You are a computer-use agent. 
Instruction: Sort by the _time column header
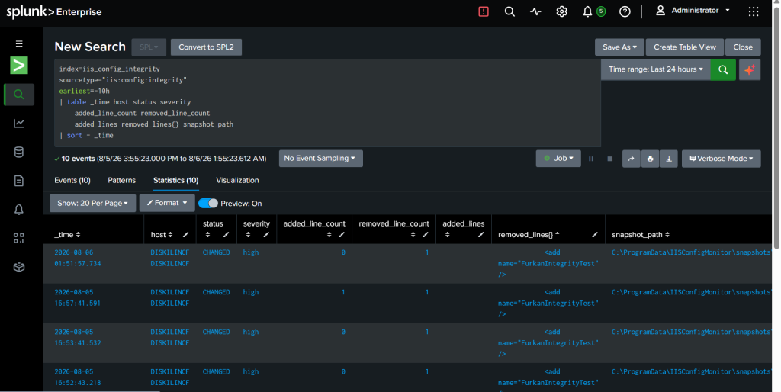coord(67,235)
